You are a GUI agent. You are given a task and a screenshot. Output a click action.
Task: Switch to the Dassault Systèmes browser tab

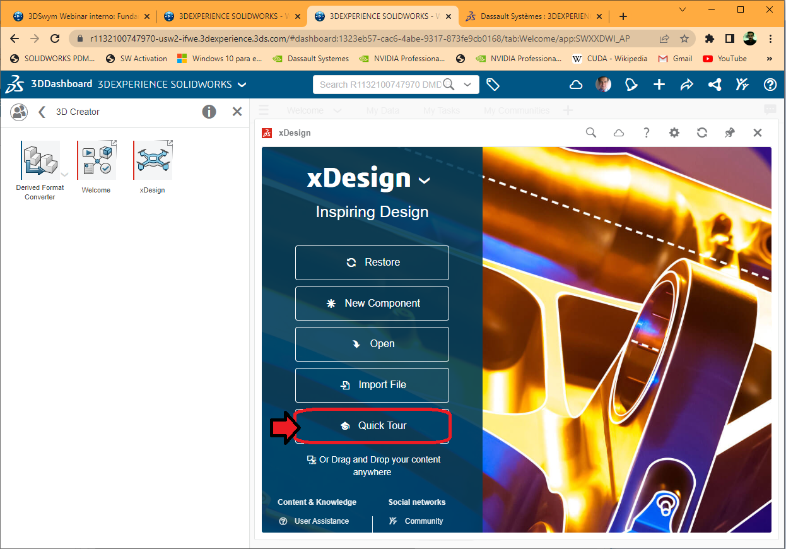coord(534,17)
